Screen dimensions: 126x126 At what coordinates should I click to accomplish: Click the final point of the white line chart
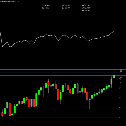tap(114, 31)
